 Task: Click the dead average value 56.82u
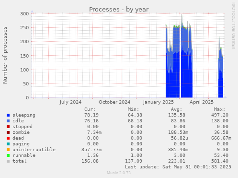click(180, 138)
